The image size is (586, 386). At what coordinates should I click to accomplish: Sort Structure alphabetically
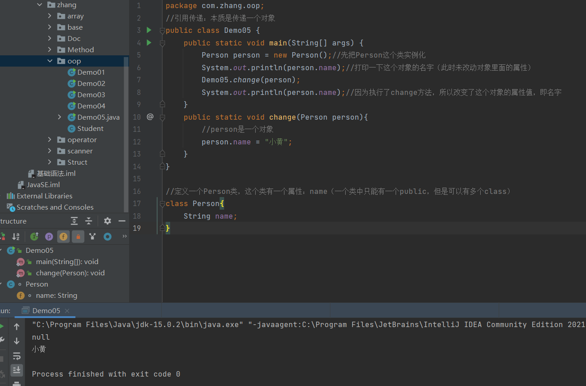[16, 236]
